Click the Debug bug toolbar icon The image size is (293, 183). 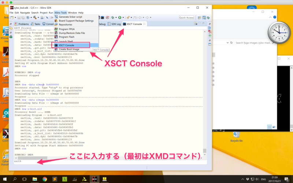click(113, 18)
